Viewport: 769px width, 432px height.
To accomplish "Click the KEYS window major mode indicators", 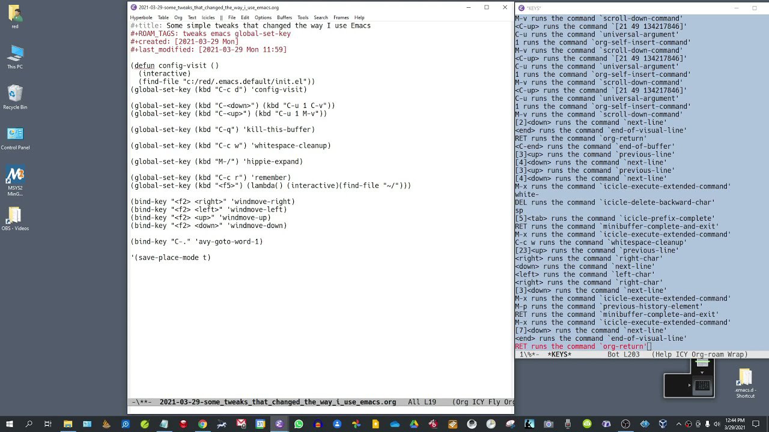I will 700,355.
